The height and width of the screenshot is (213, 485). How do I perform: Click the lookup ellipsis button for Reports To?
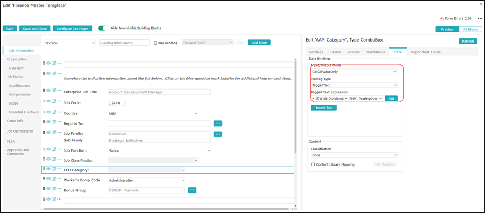point(218,123)
